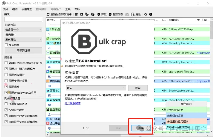Click the 百度网盘 row icon
The width and height of the screenshot is (213, 137).
48,53
